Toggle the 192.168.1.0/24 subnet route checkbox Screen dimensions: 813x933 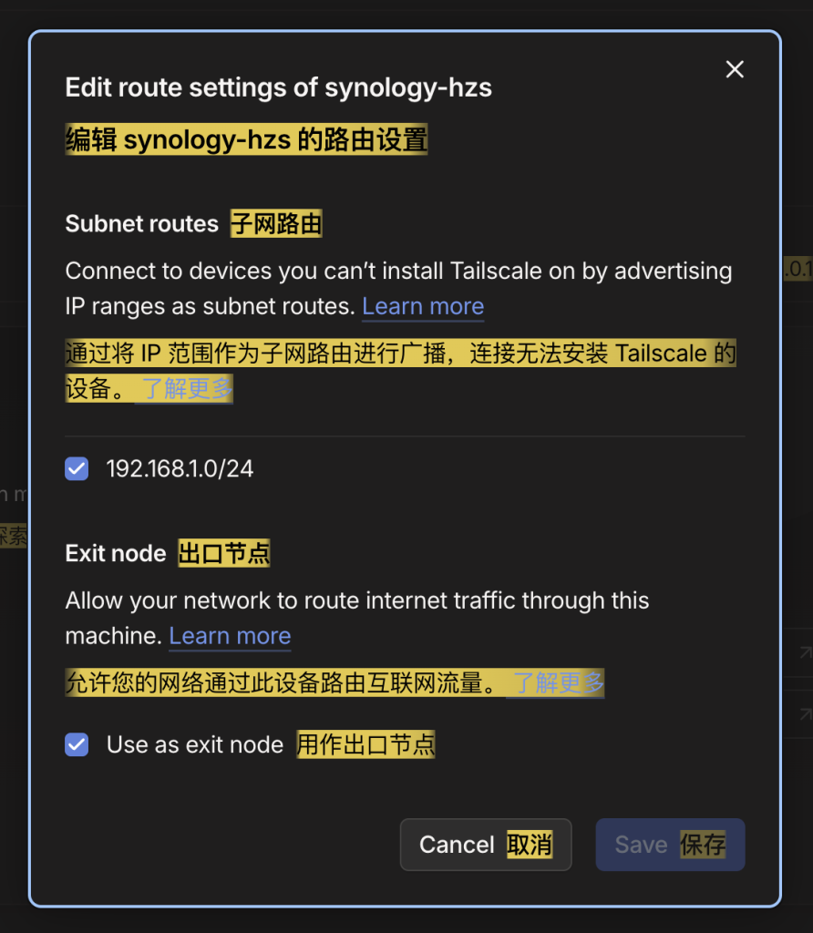(77, 469)
